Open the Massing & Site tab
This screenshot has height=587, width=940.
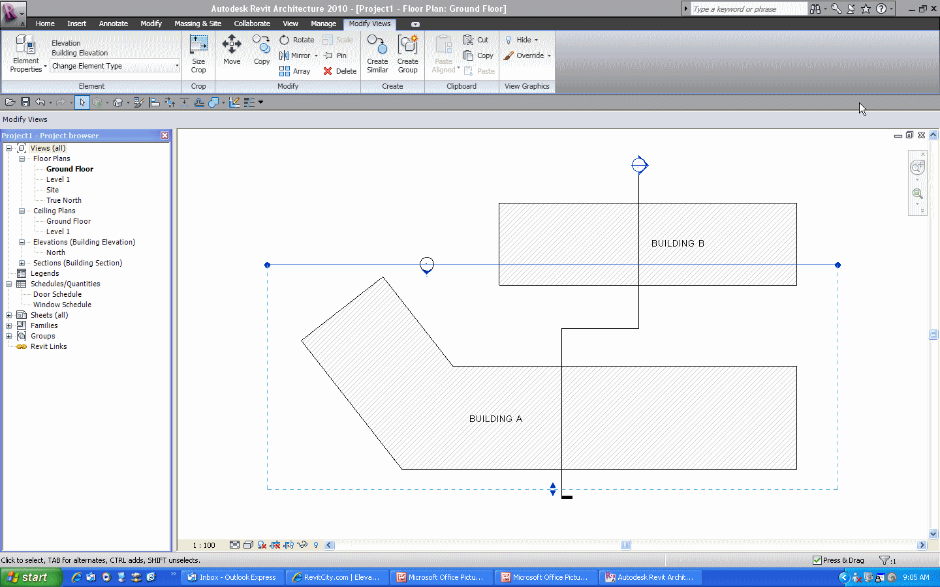tap(198, 23)
